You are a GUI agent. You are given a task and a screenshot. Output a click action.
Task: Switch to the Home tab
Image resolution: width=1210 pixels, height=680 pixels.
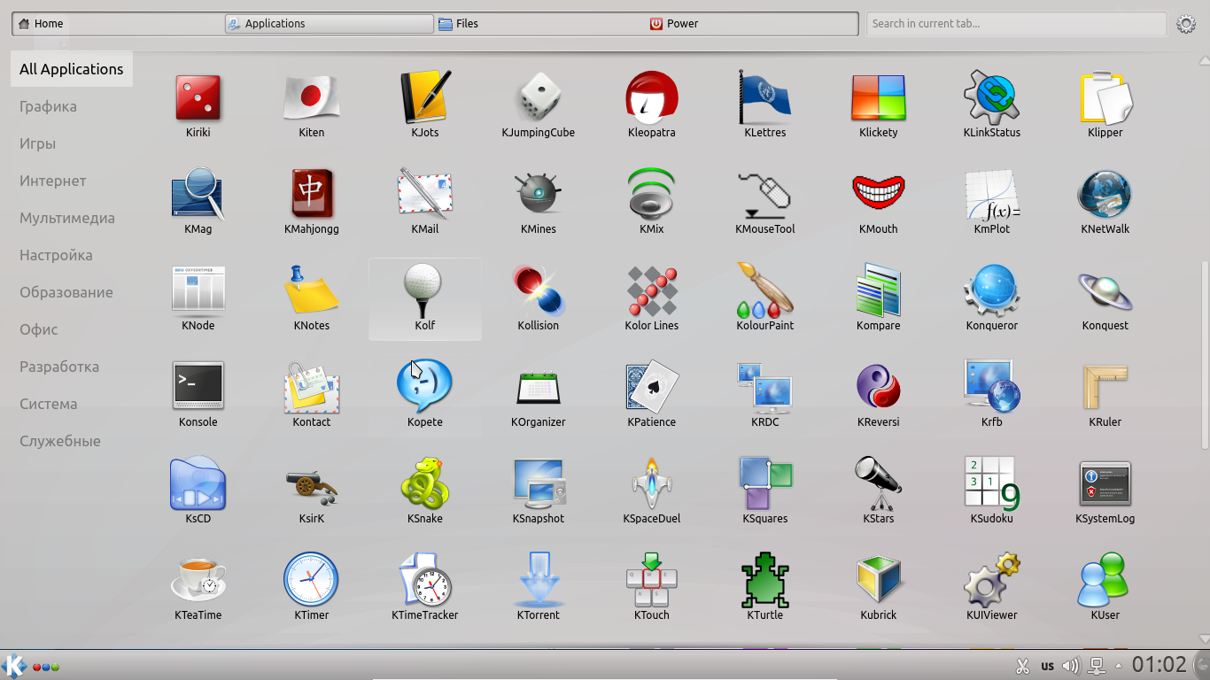49,24
